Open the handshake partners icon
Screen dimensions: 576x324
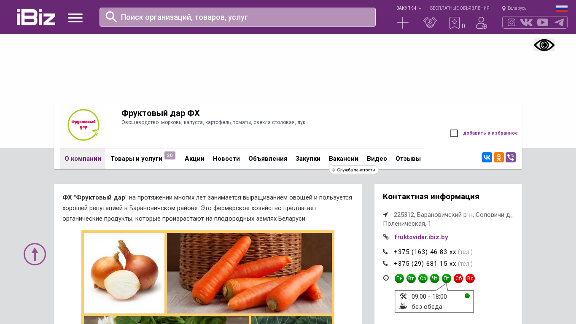(x=430, y=23)
